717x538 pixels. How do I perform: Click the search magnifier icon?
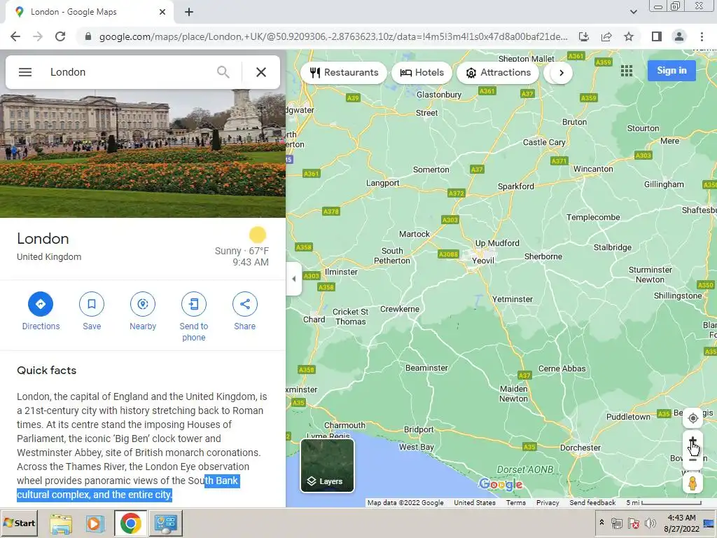pyautogui.click(x=223, y=72)
